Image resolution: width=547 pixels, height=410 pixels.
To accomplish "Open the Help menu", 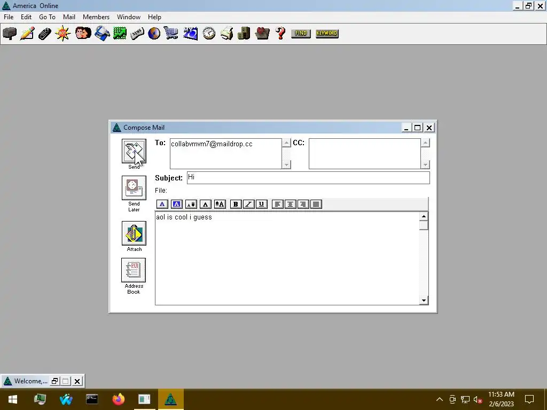I will click(x=154, y=17).
